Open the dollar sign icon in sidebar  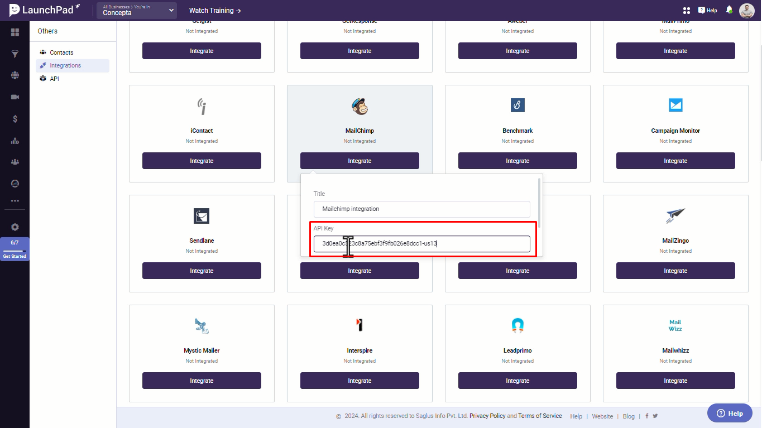tap(15, 119)
